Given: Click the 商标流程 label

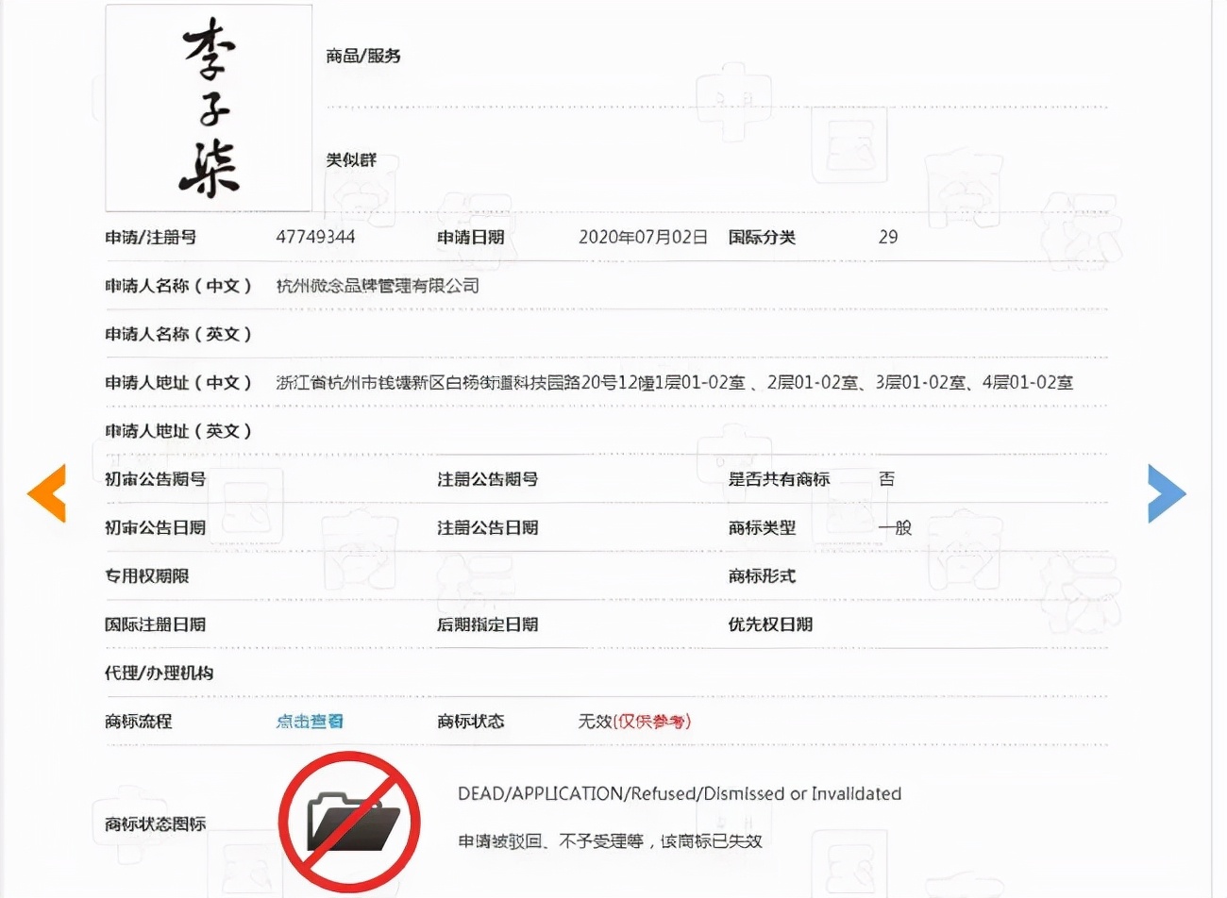Looking at the screenshot, I should pyautogui.click(x=138, y=722).
